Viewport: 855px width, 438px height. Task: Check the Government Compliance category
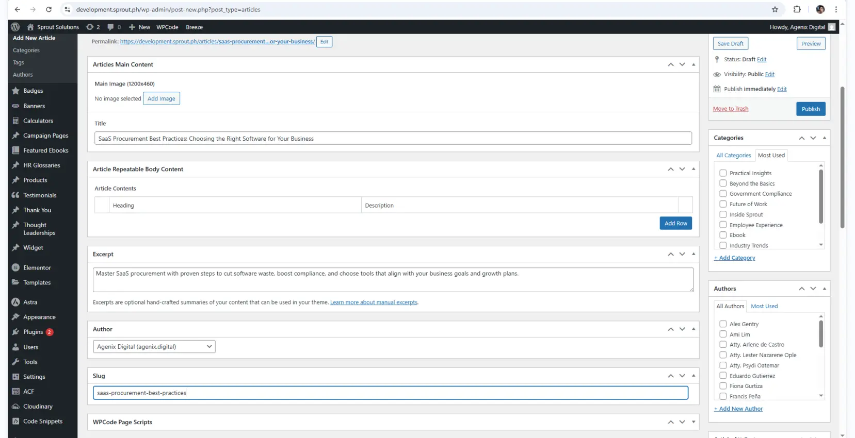pos(723,194)
